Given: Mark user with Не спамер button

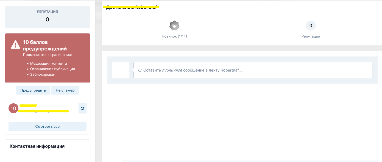Looking at the screenshot, I should tap(65, 90).
